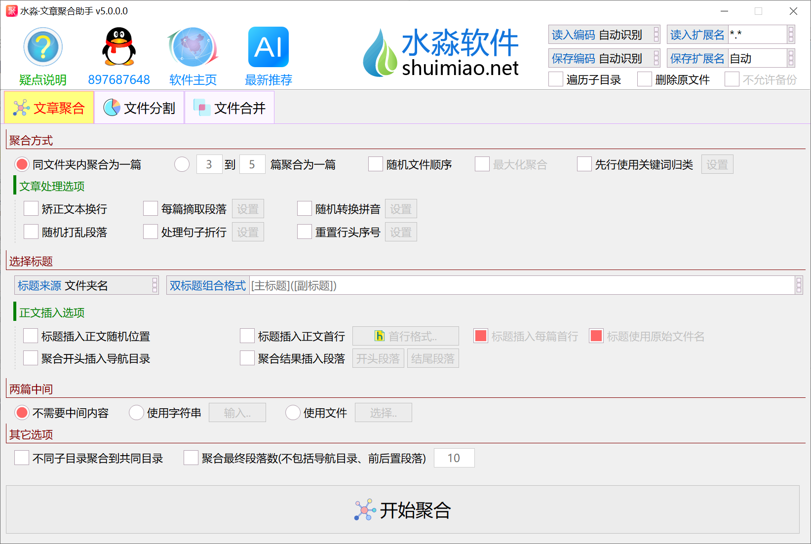811x544 pixels.
Task: Click 设置 beside 随机转换拼音
Action: click(401, 209)
